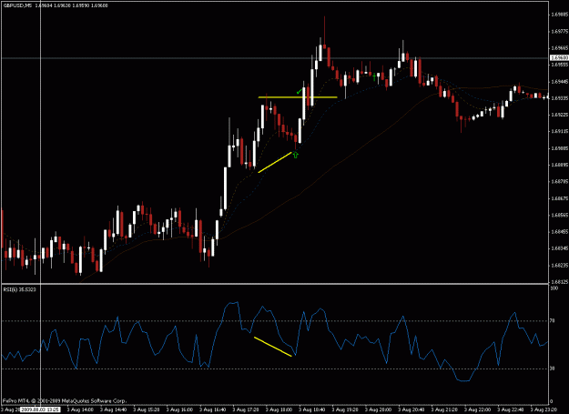Image resolution: width=569 pixels, height=414 pixels.
Task: Select the yellow rising trendline under price
Action: 275,162
